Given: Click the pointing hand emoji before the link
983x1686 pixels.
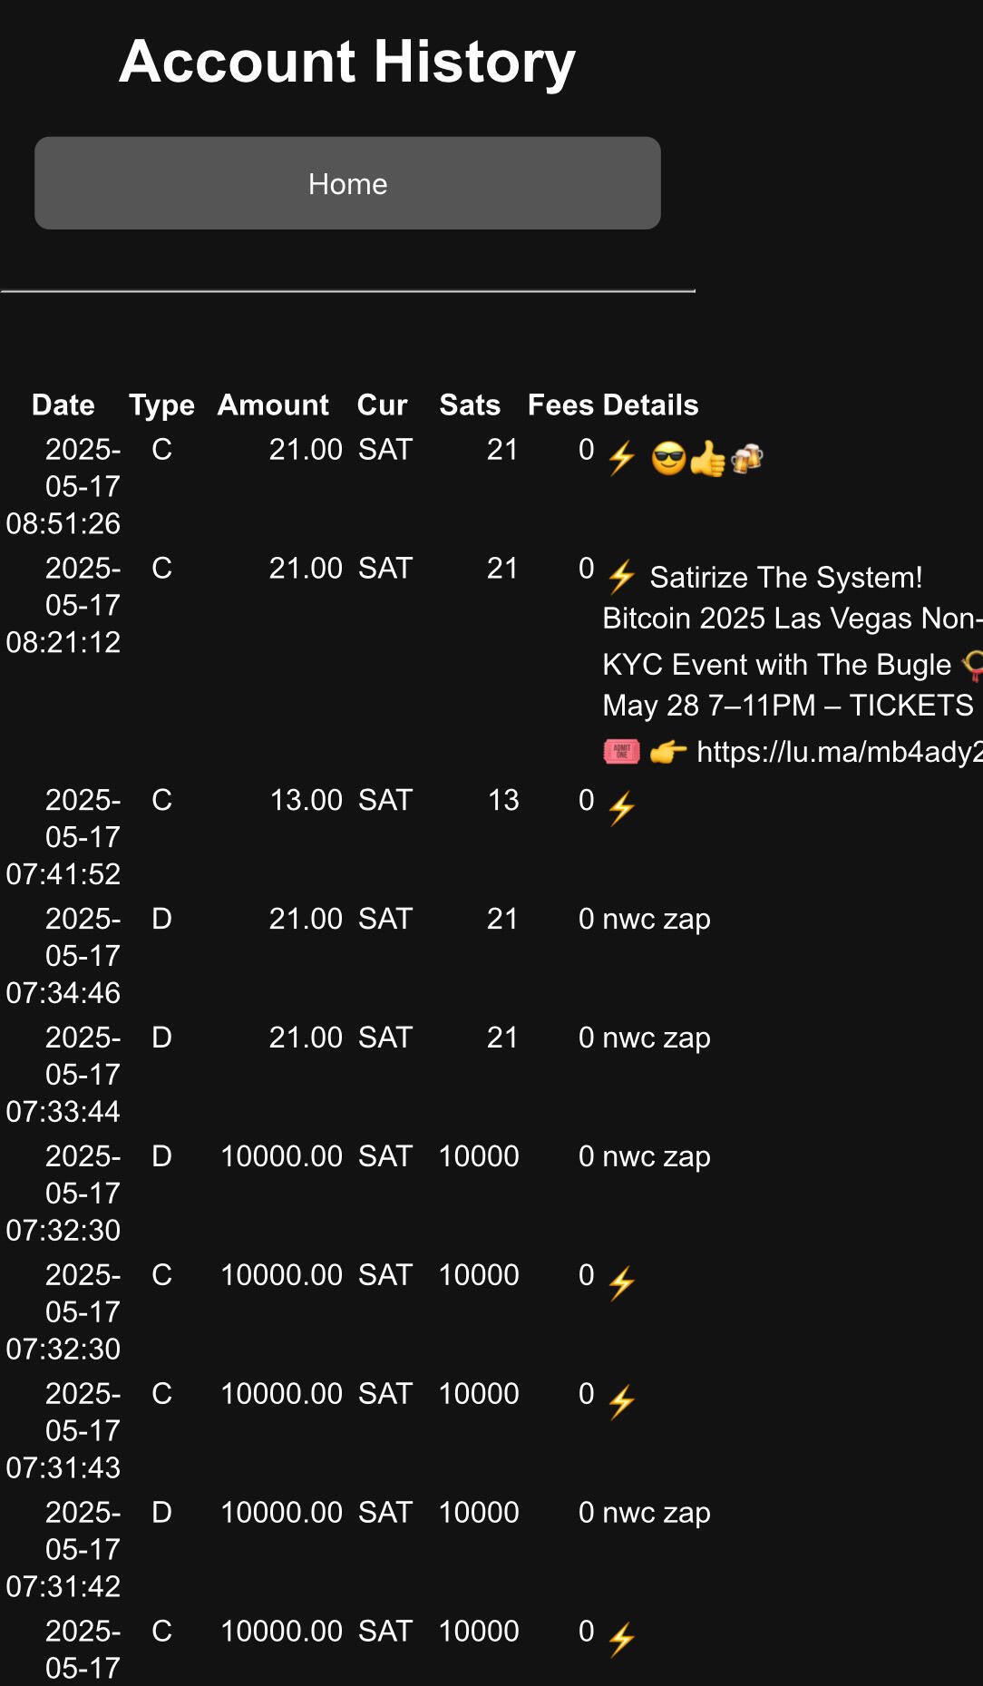Looking at the screenshot, I should (668, 752).
